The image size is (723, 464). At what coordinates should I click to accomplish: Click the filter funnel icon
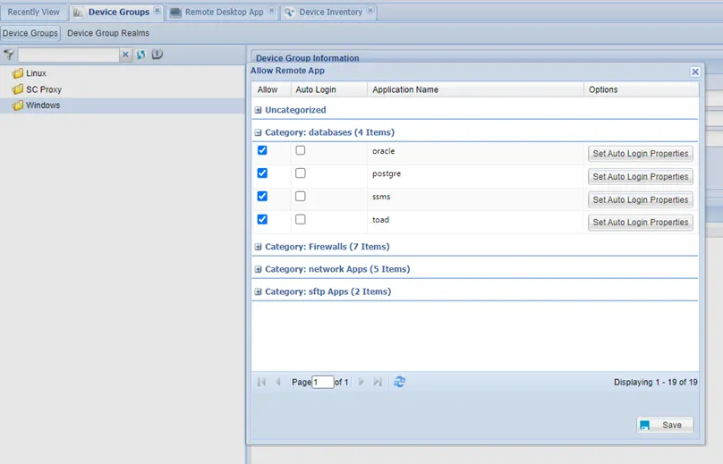(9, 55)
